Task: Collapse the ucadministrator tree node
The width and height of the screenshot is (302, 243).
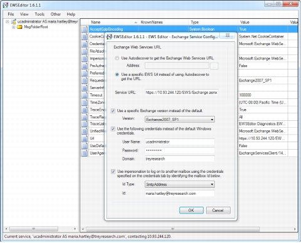Action: tap(8, 21)
